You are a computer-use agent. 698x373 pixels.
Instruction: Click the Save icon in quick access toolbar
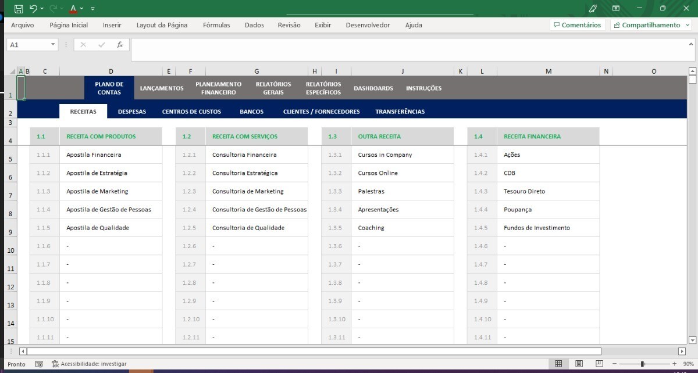19,9
